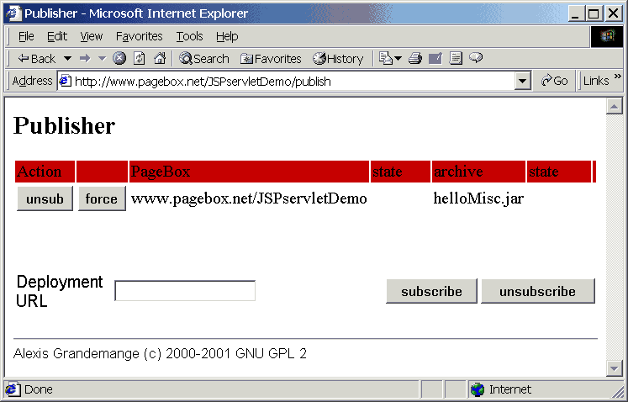Click the Edit page toolbar icon
This screenshot has width=628, height=402.
pyautogui.click(x=435, y=59)
